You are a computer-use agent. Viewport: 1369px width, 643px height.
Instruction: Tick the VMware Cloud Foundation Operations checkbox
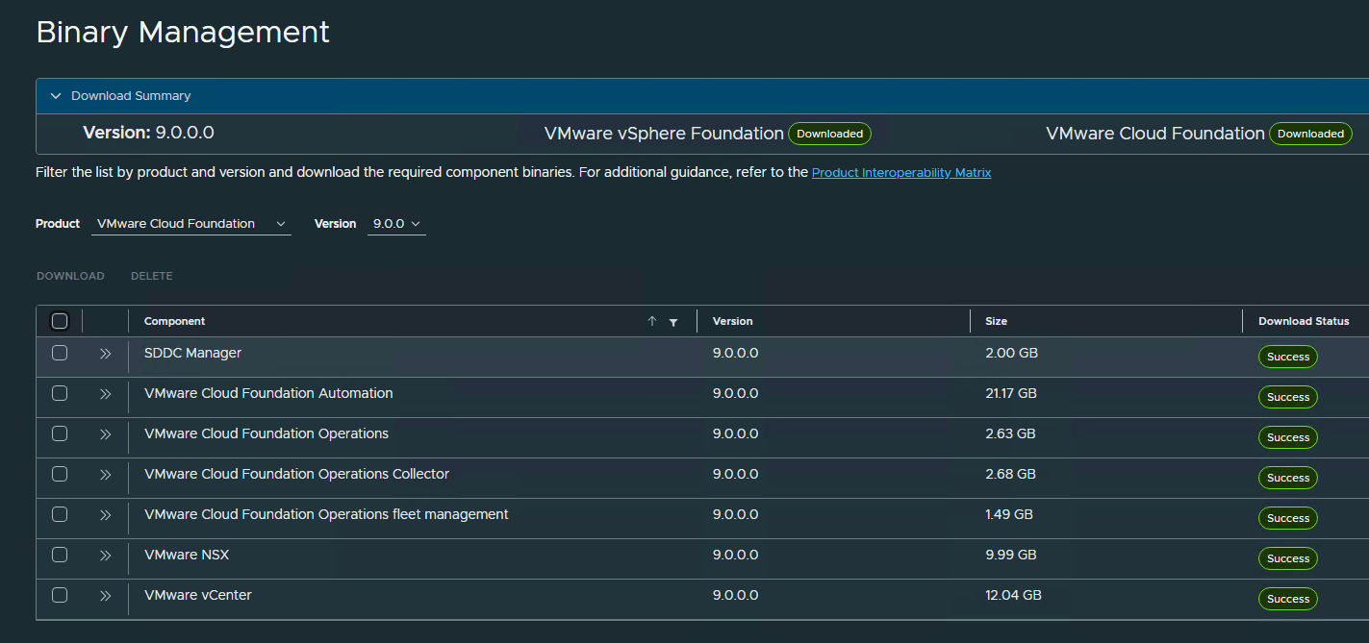click(60, 433)
